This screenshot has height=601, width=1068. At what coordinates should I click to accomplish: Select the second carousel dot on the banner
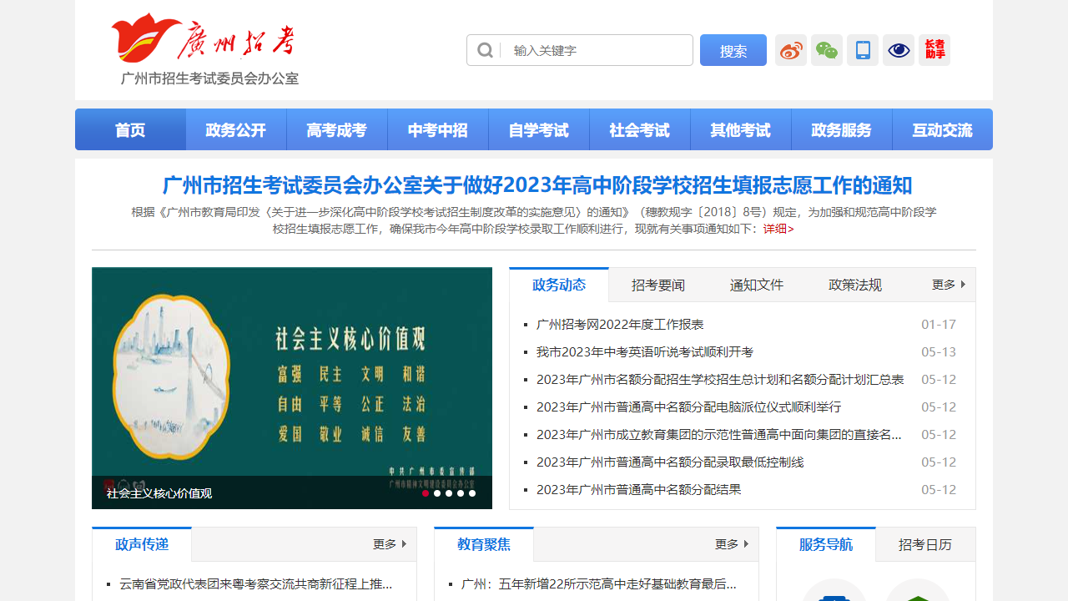coord(437,493)
